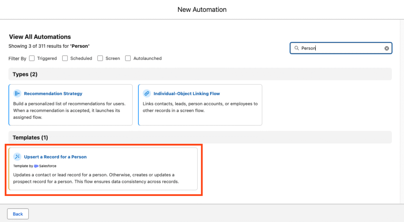The height and width of the screenshot is (222, 404).
Task: Click the Template by Salesforce label
Action: click(x=35, y=166)
